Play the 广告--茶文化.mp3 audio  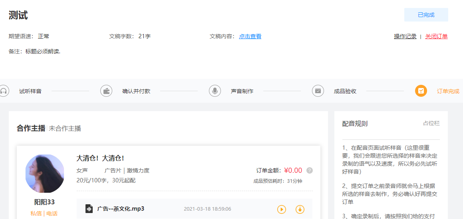(x=282, y=209)
